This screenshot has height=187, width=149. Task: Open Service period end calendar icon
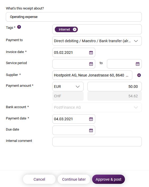tap(138, 64)
